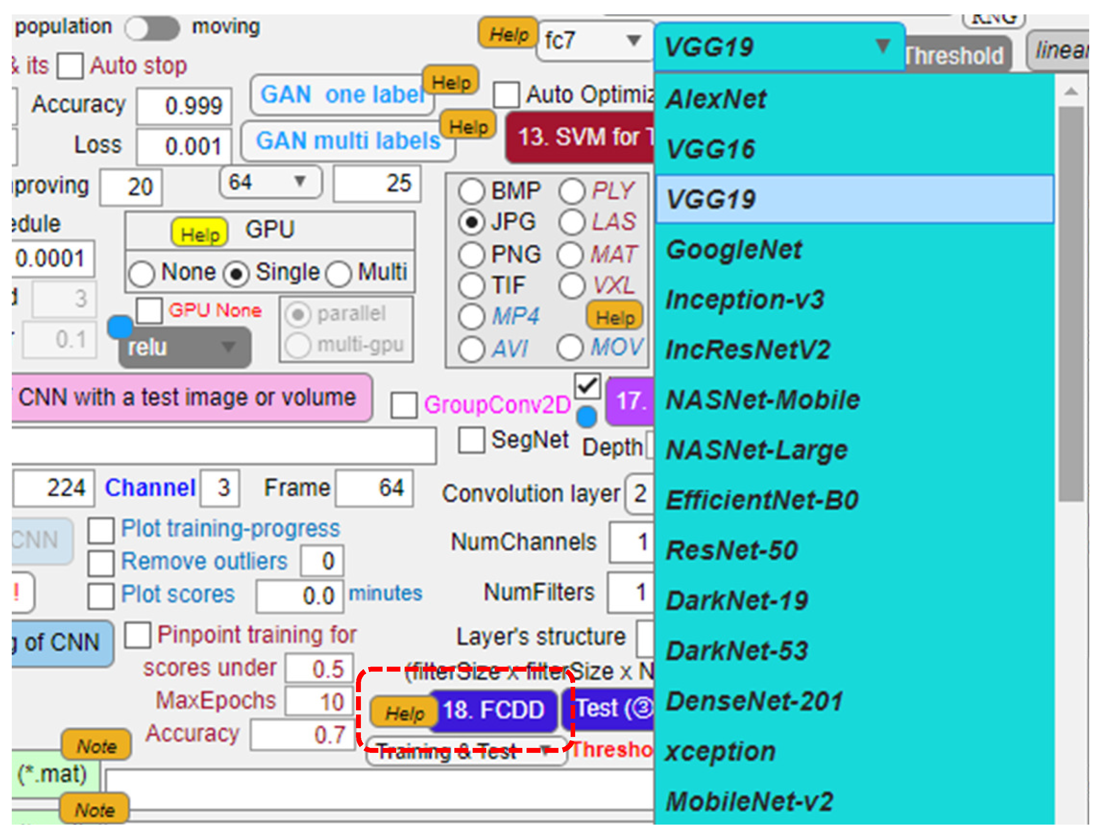Select Multi GPU radio button
This screenshot has width=1104, height=836.
coord(339,274)
